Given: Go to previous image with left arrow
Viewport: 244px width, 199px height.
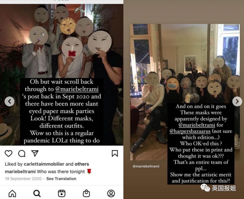Looking at the screenshot, I should (10, 101).
